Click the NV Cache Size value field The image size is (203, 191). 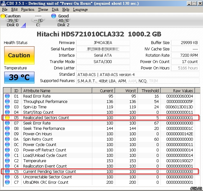[185, 49]
